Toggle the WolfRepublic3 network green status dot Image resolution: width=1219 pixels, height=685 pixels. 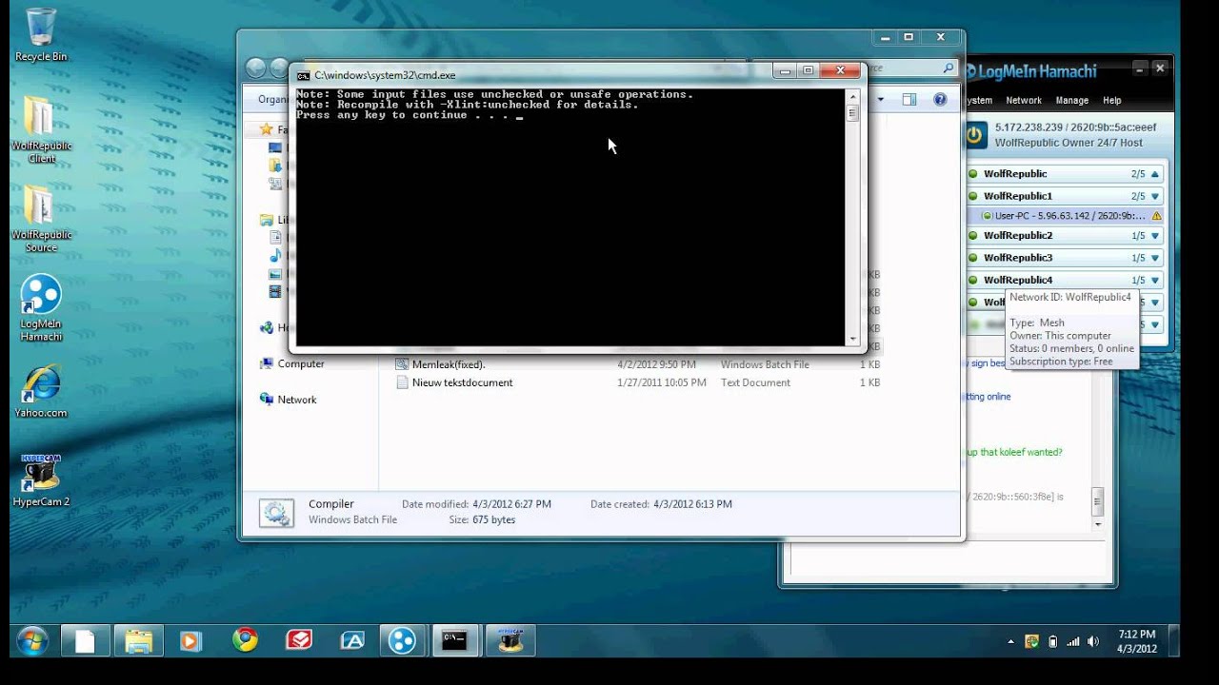coord(973,258)
